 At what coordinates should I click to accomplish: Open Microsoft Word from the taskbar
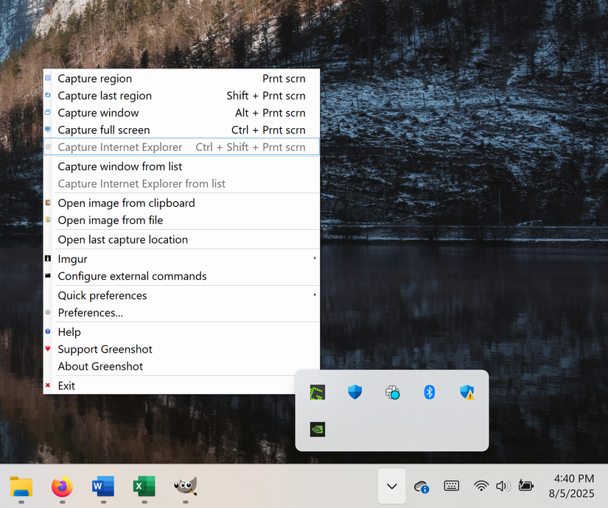[102, 487]
